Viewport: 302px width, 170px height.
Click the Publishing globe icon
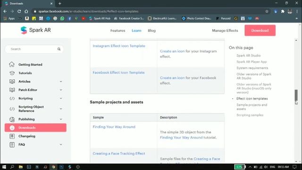coord(12,119)
